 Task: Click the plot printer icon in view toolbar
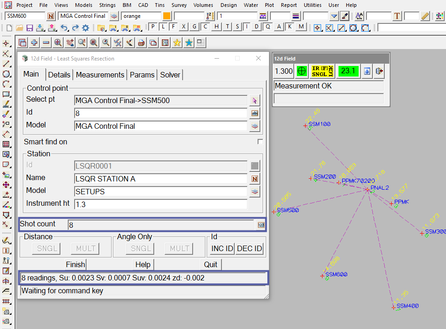click(141, 43)
